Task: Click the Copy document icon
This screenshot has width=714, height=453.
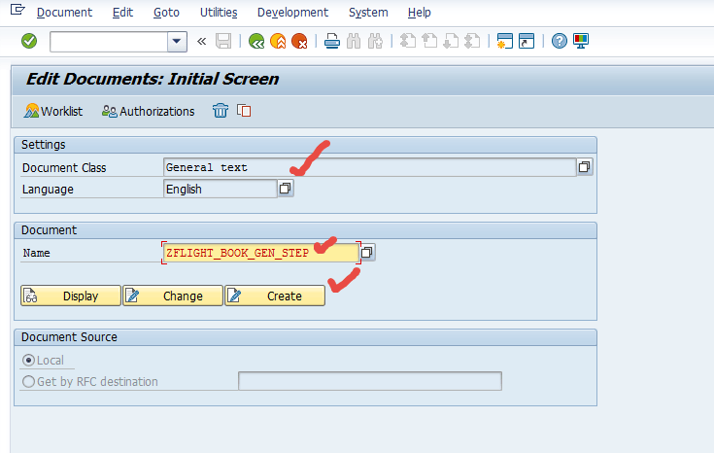Action: [244, 111]
